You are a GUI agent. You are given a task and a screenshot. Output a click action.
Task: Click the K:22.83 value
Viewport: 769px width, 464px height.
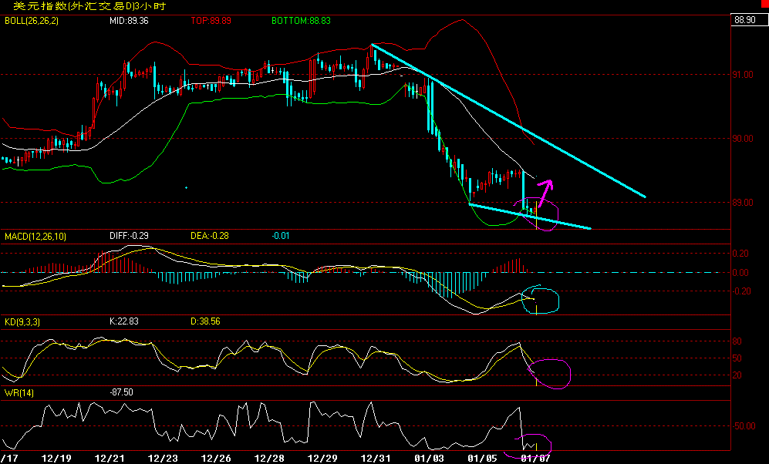124,321
